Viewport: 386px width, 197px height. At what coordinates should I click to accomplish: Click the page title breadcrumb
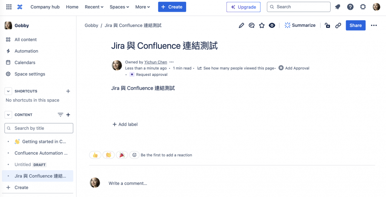pos(133,25)
